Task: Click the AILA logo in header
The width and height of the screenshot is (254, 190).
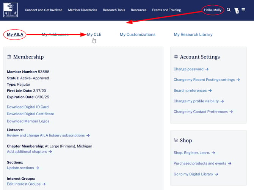Action: click(10, 10)
